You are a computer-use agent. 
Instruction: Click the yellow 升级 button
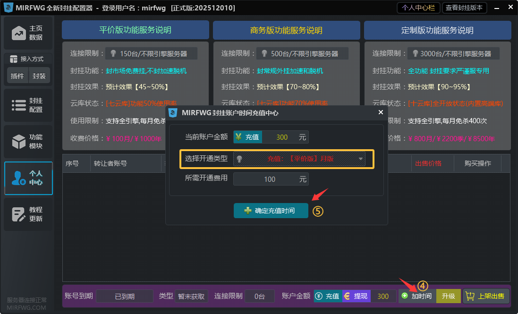[448, 296]
